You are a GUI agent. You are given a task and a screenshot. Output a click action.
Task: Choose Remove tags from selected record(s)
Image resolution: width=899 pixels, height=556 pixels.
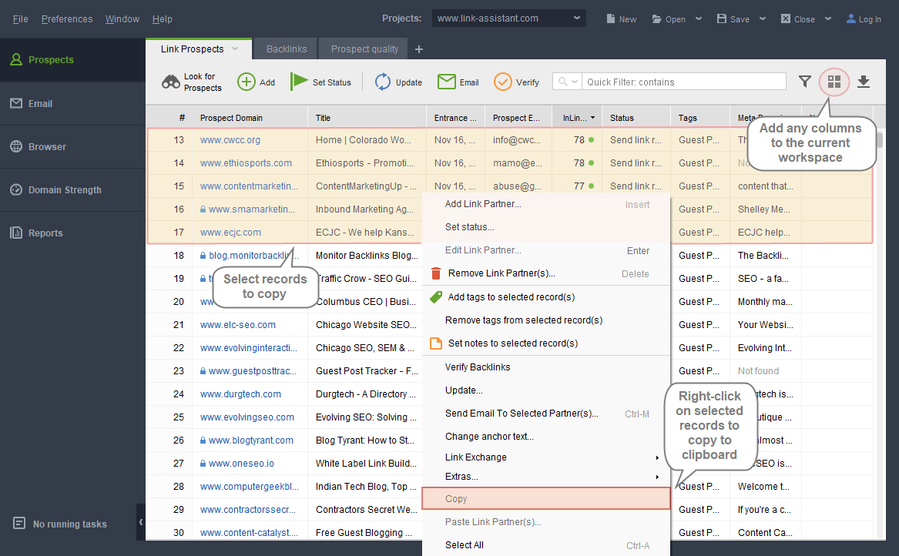click(546, 320)
